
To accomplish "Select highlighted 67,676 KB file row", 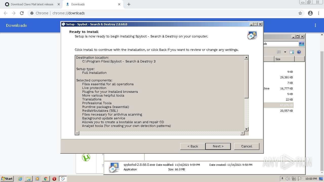I will coord(278,105).
